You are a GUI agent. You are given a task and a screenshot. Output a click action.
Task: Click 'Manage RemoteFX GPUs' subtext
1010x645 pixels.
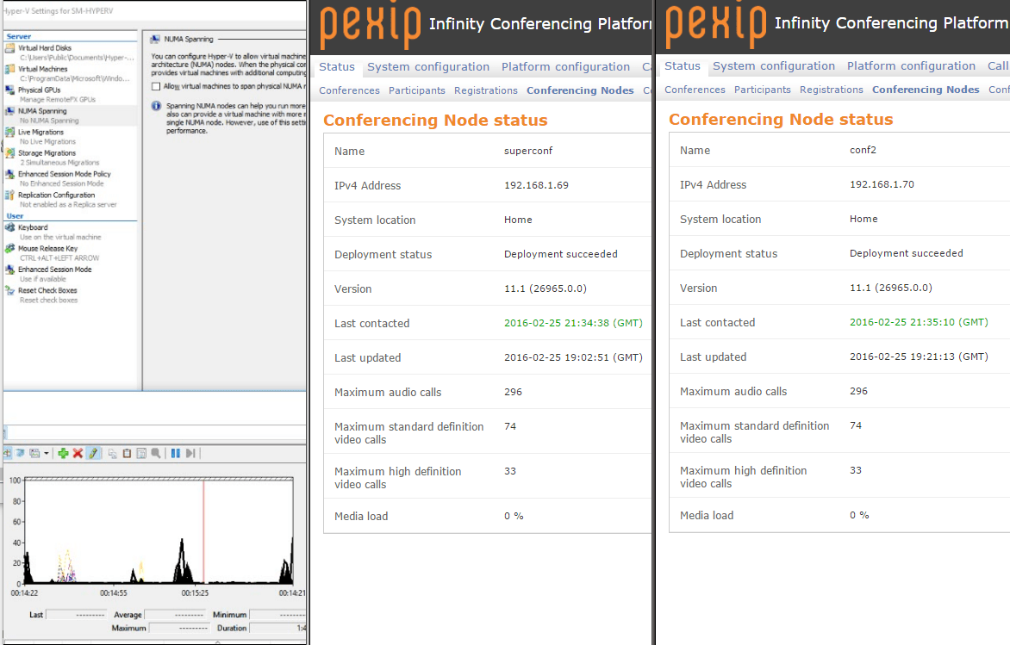(58, 100)
